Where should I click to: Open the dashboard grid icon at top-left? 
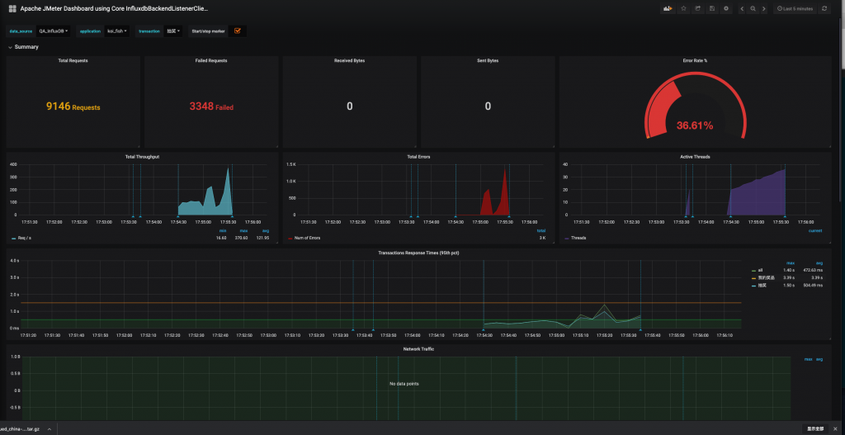[13, 8]
